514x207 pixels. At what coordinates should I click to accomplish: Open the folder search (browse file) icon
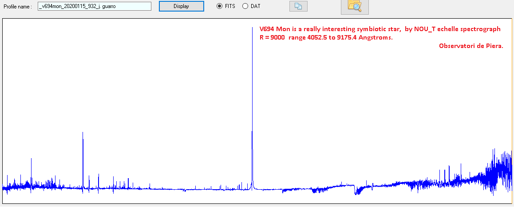pyautogui.click(x=355, y=7)
